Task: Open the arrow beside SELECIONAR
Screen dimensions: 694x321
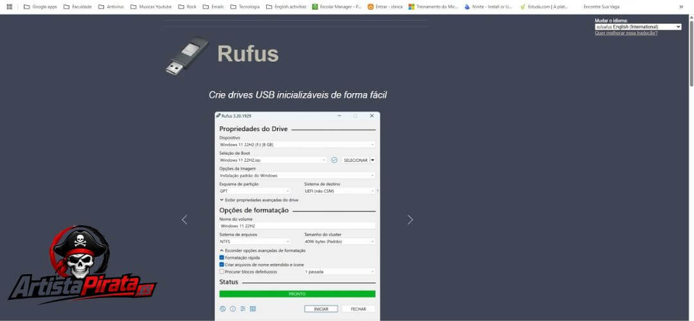Action: (373, 160)
